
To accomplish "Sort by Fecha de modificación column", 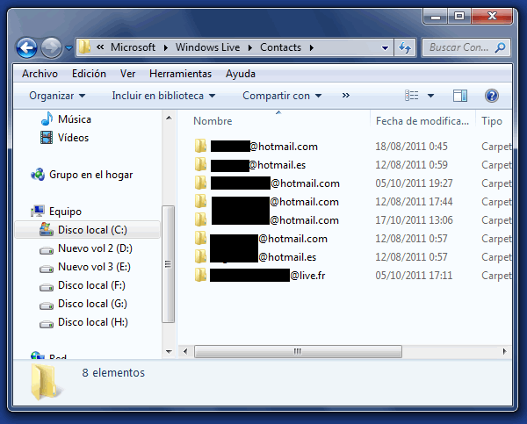I will coord(421,121).
